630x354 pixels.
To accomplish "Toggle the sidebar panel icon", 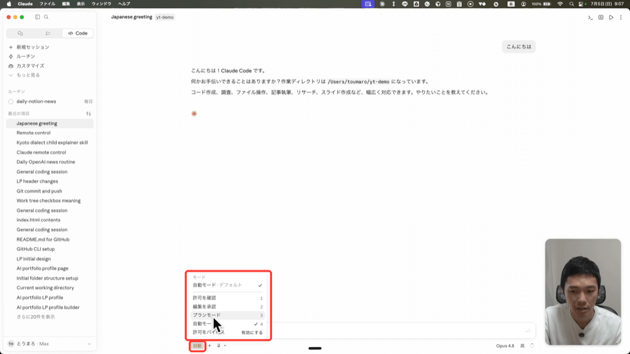I will (37, 17).
